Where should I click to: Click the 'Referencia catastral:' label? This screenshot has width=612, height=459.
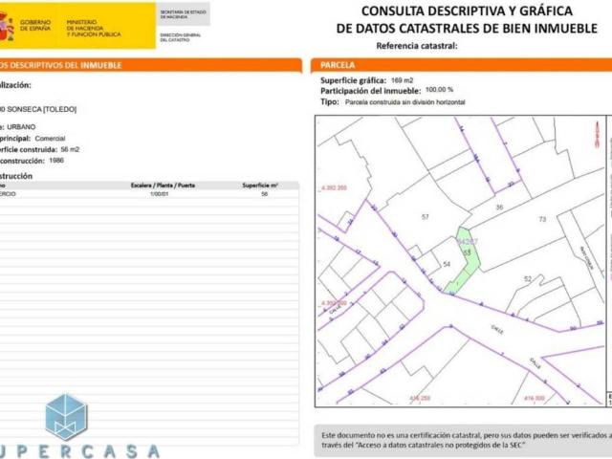coord(417,46)
